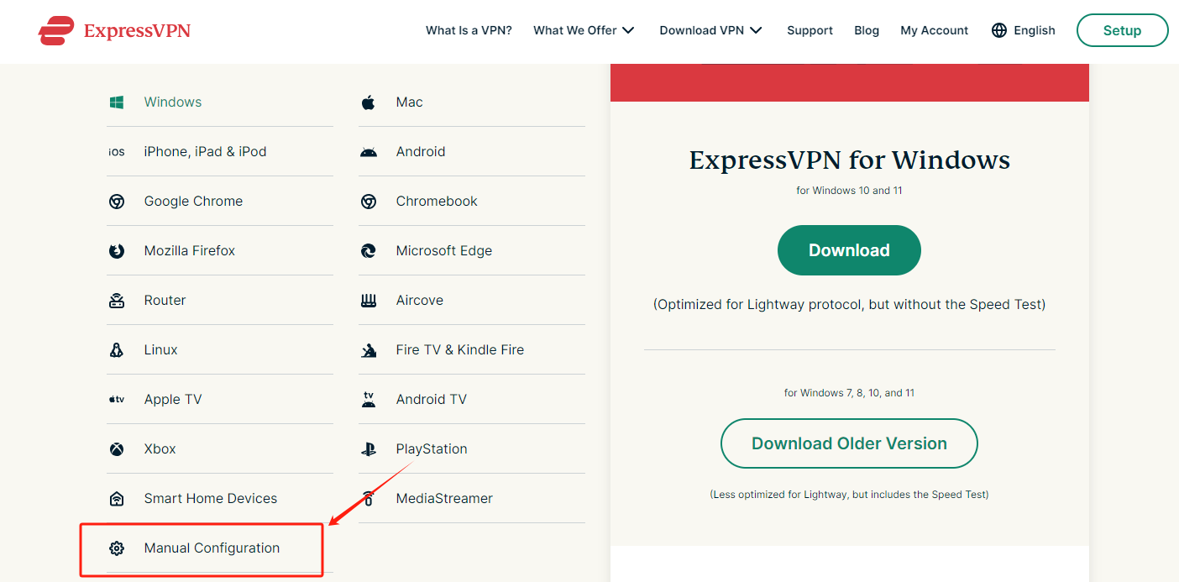Click the Setup button
Screen dimensions: 1179x582
[x=1122, y=30]
